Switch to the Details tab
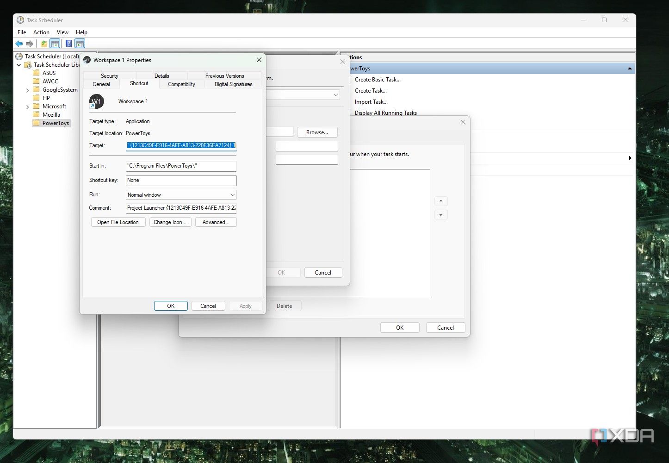Image resolution: width=669 pixels, height=463 pixels. [x=162, y=76]
